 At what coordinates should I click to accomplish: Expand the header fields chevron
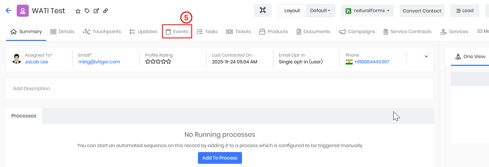coord(426,56)
